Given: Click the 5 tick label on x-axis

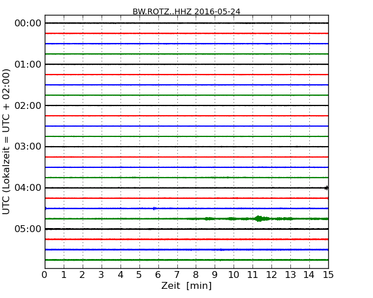Looking at the screenshot, I should (139, 275).
